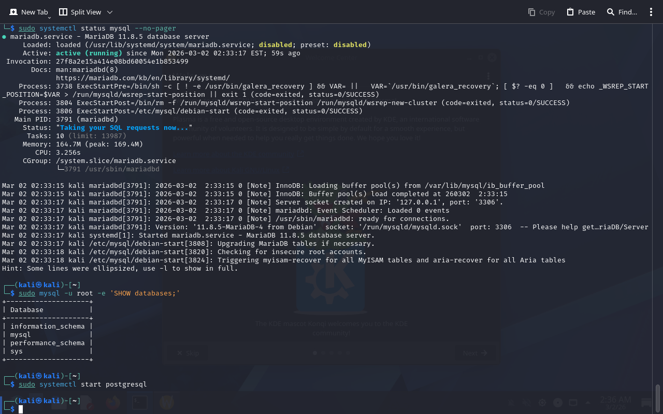Viewport: 663px width, 414px height.
Task: Open the three-dot overflow menu
Action: [x=651, y=12]
